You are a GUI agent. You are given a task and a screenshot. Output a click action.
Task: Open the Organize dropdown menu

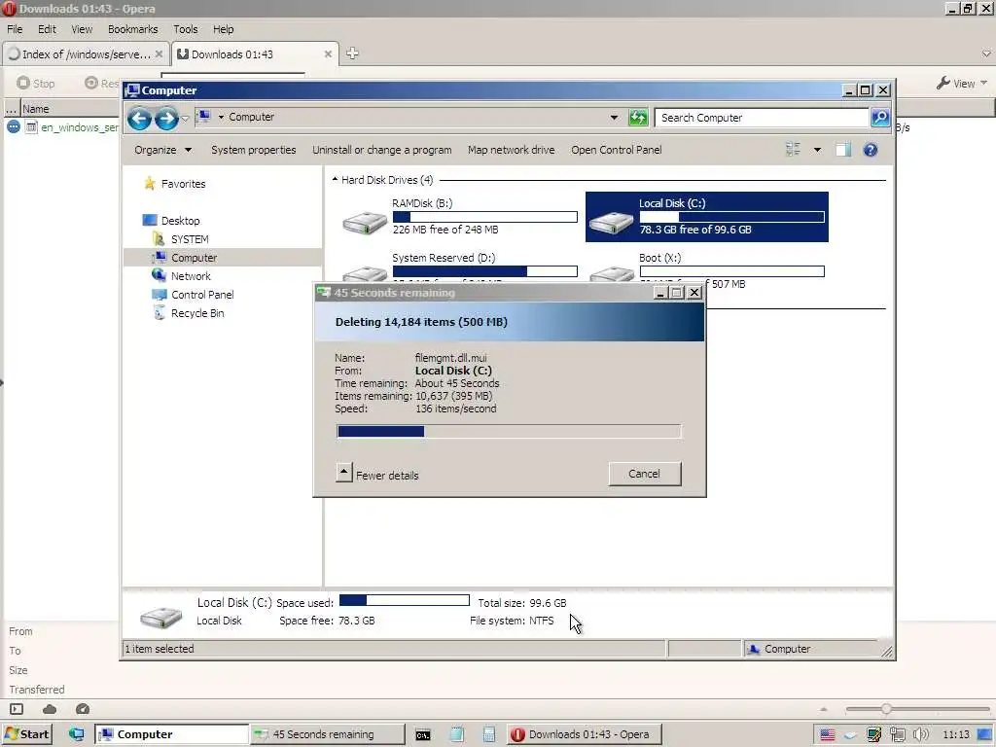(x=162, y=150)
